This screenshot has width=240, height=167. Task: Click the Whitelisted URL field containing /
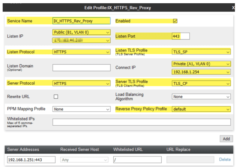(137, 160)
